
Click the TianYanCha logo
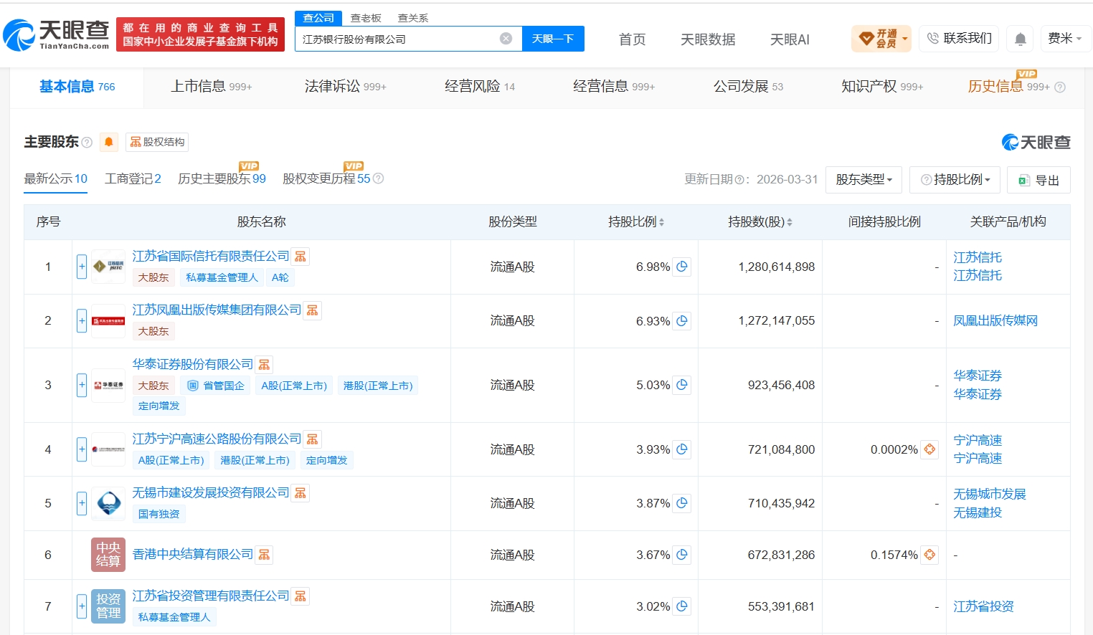click(56, 34)
